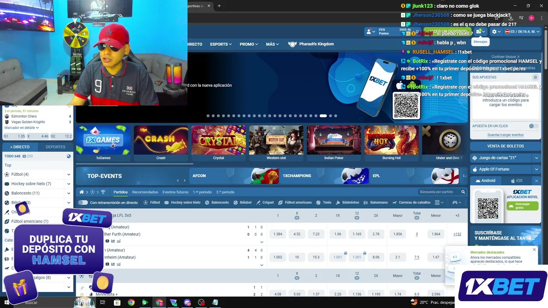The width and height of the screenshot is (548, 308).
Task: Click the trophy icon in breadcrumb
Action: [x=103, y=192]
